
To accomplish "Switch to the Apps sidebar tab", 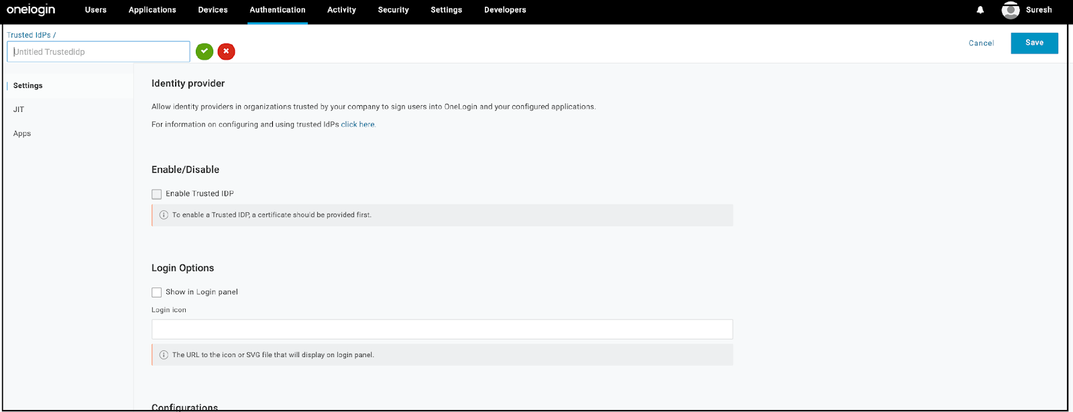I will click(22, 134).
